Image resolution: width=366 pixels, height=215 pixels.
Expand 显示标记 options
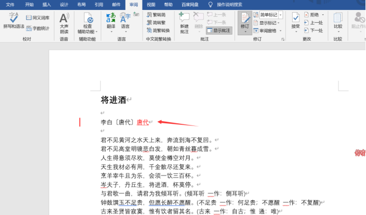pos(267,23)
